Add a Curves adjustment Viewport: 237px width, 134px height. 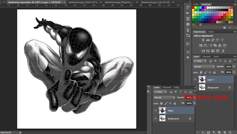tap(213, 40)
